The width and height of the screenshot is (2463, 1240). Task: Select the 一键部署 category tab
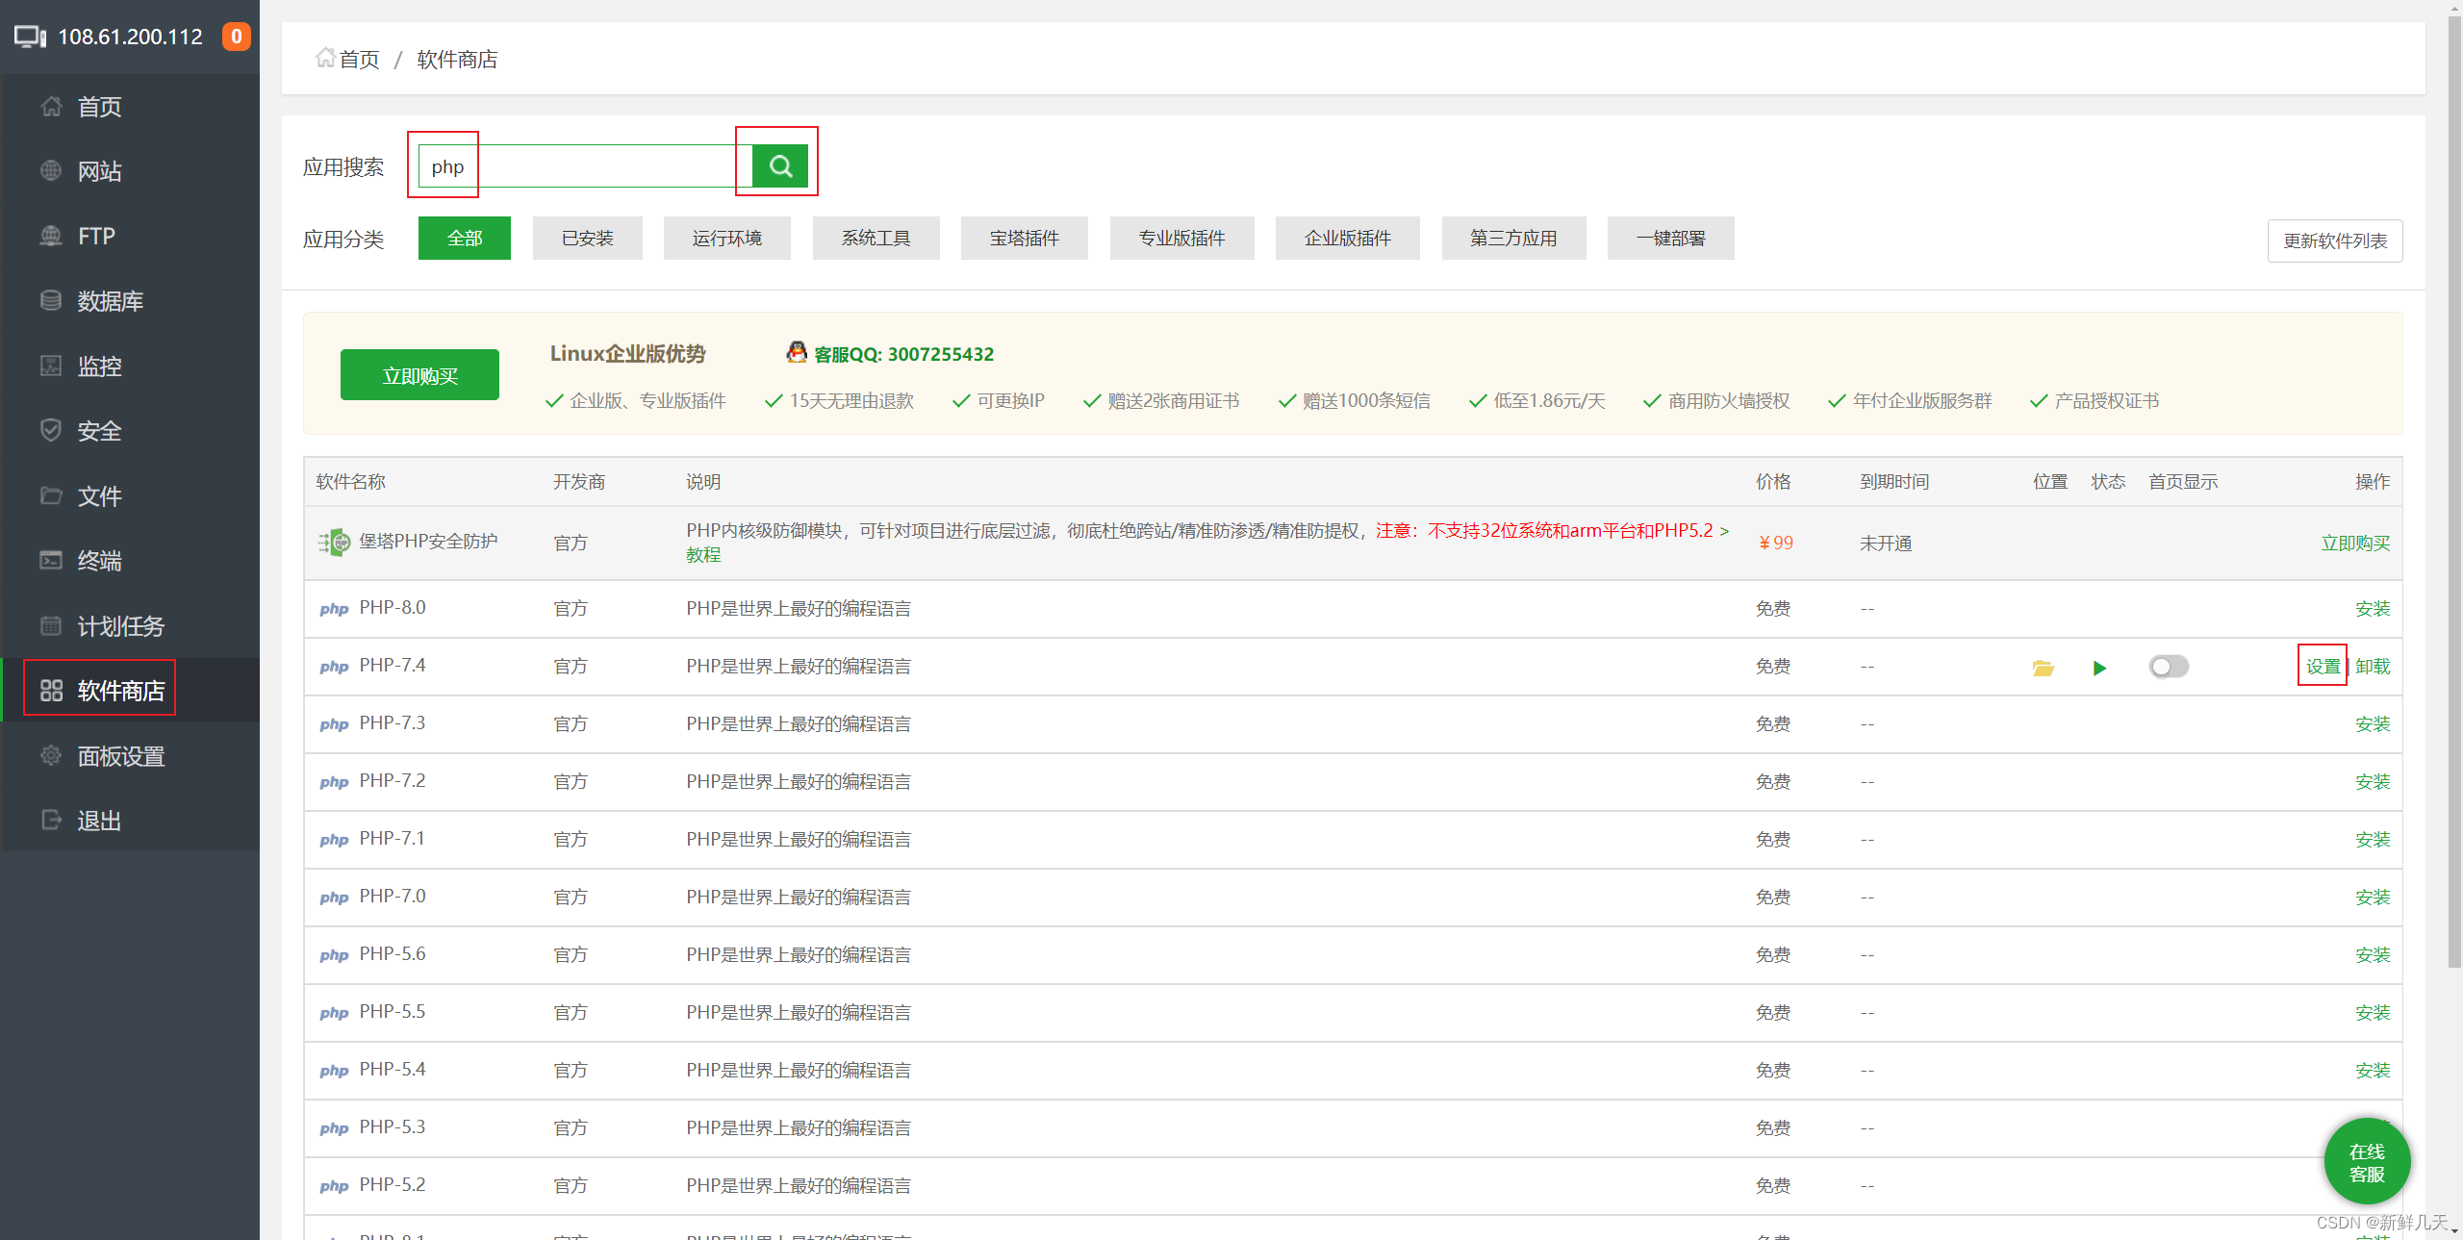coord(1671,238)
